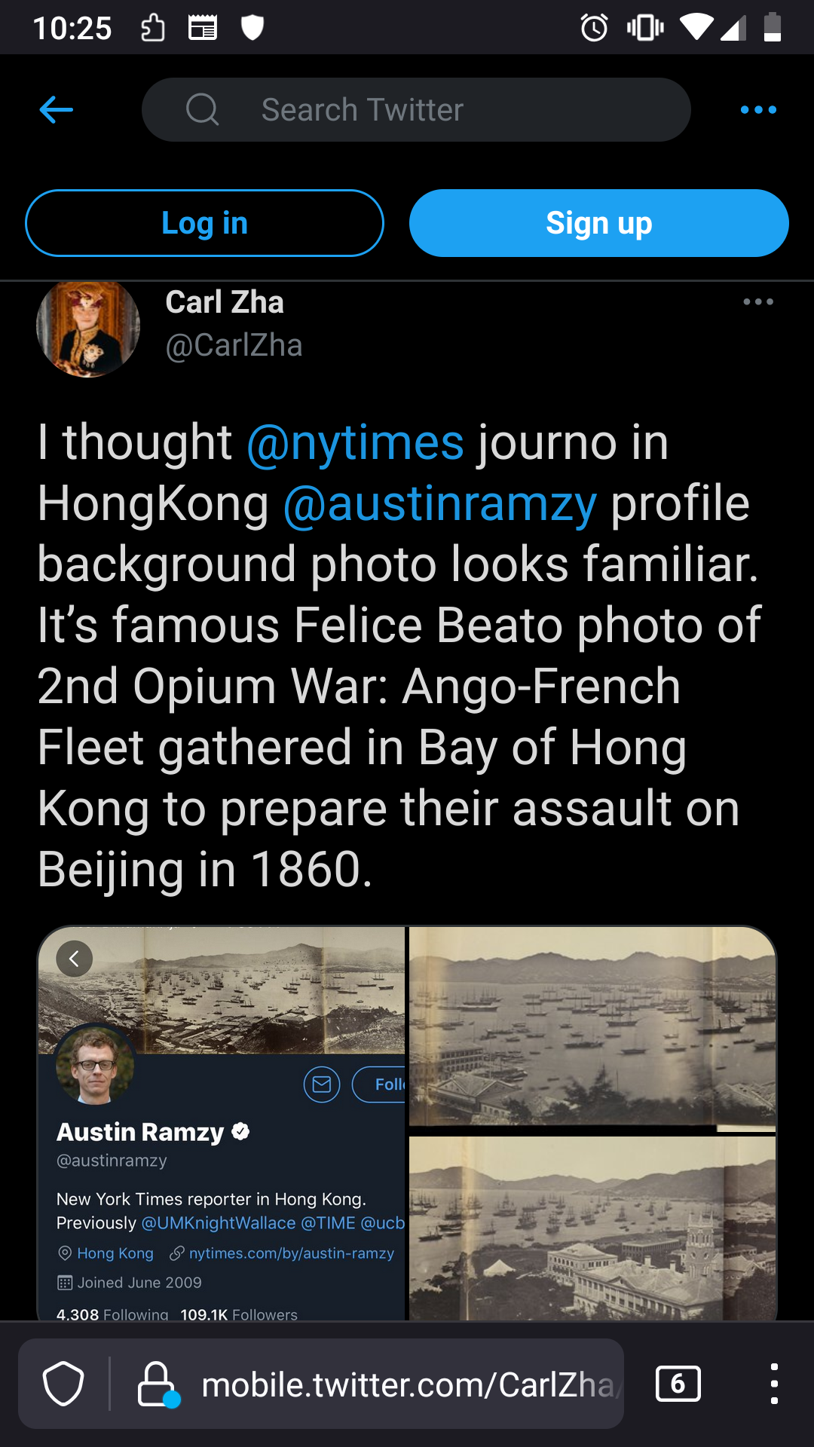
Task: Open the @nytimes mention link
Action: pyautogui.click(x=355, y=442)
